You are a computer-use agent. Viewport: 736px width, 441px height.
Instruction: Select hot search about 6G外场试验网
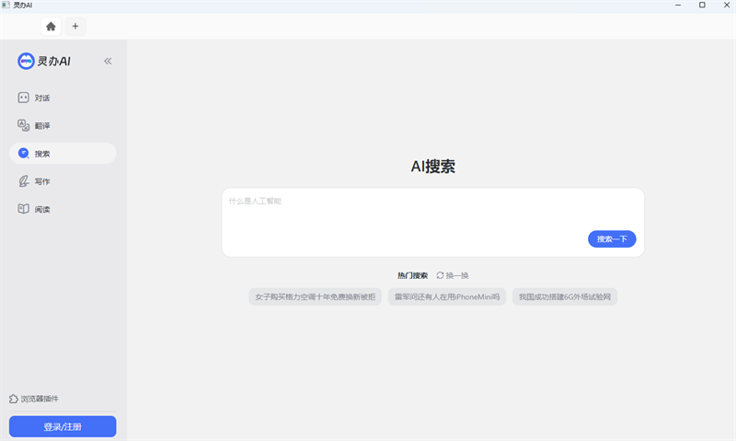pos(565,296)
